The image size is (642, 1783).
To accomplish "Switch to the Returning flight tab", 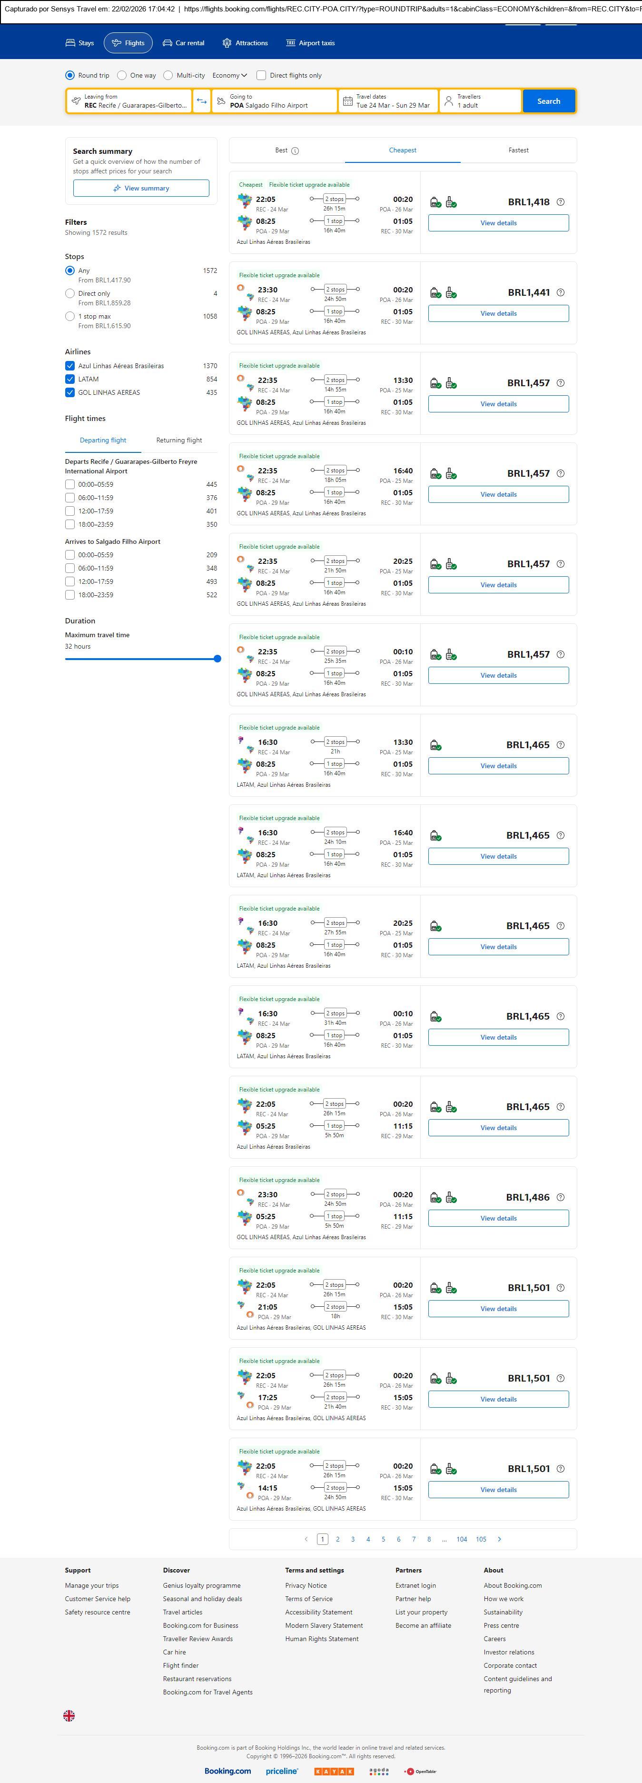I will click(179, 440).
